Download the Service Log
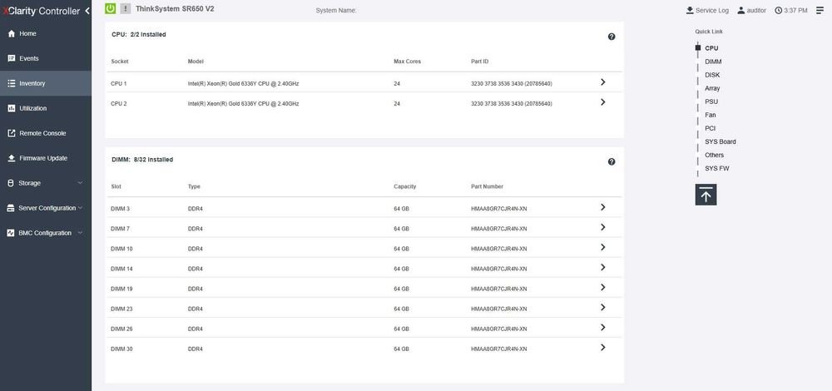832x391 pixels. 707,10
